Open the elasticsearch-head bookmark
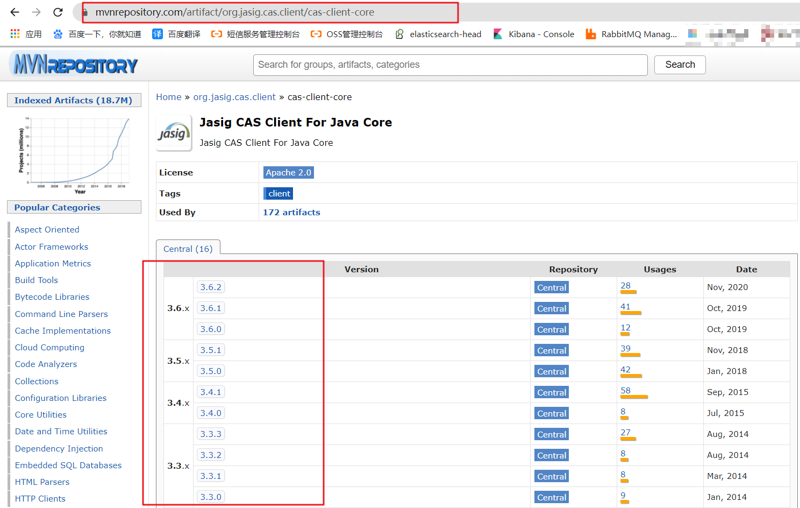Screen dimensions: 800x508 (438, 34)
